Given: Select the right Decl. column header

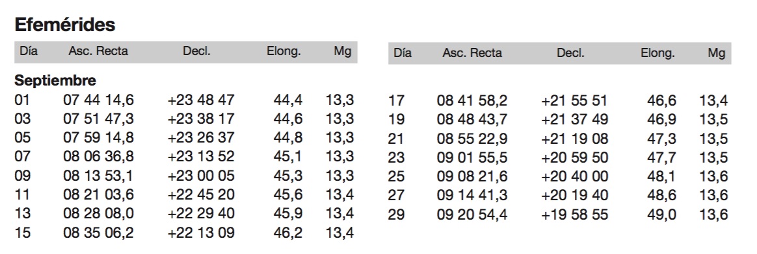Looking at the screenshot, I should click(570, 53).
